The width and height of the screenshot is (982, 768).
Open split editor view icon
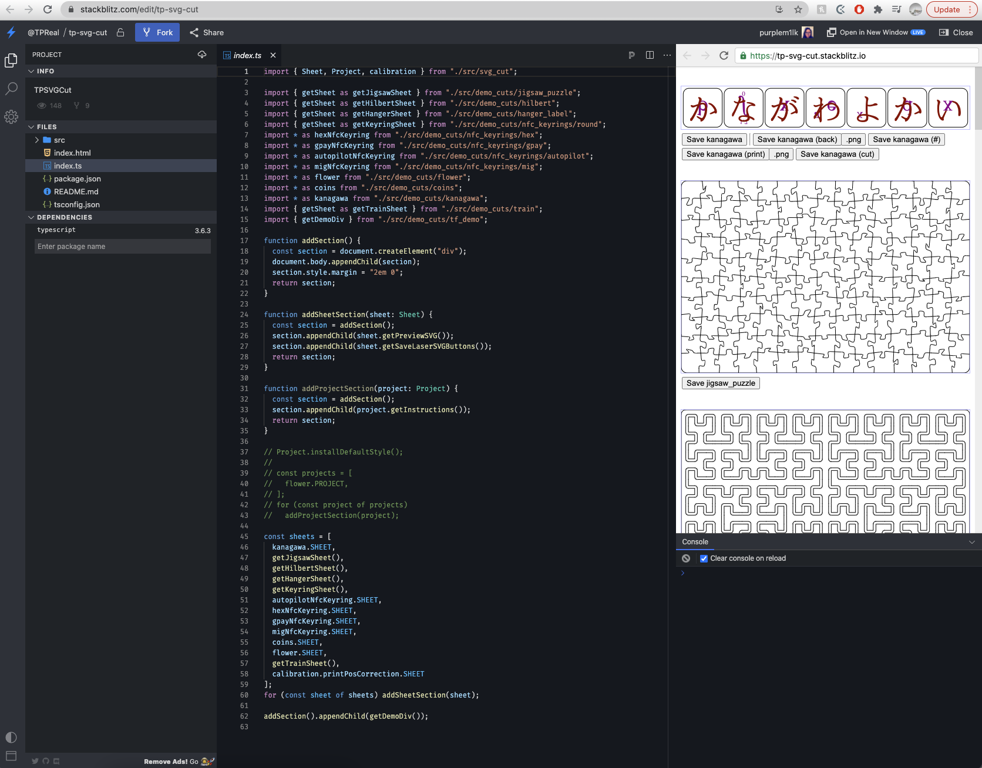click(x=649, y=55)
